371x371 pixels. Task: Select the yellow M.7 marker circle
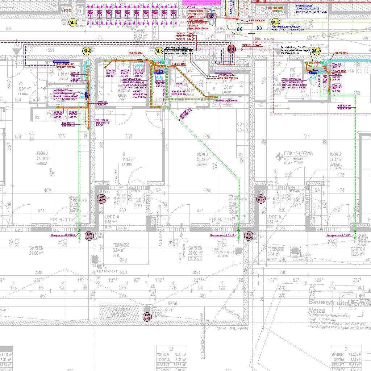point(317,51)
